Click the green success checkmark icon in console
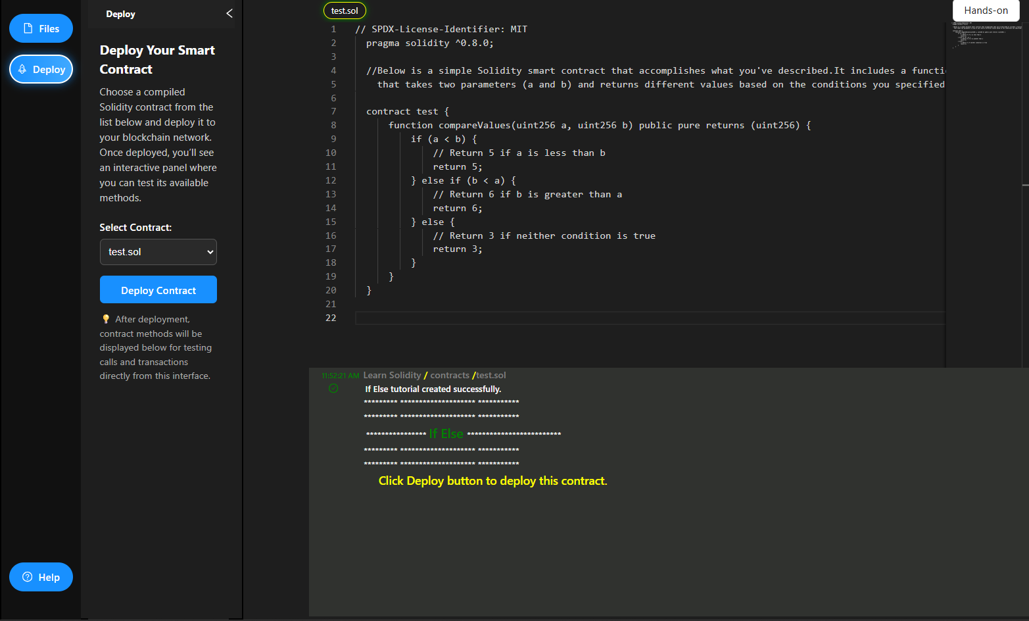This screenshot has height=621, width=1029. [x=333, y=389]
